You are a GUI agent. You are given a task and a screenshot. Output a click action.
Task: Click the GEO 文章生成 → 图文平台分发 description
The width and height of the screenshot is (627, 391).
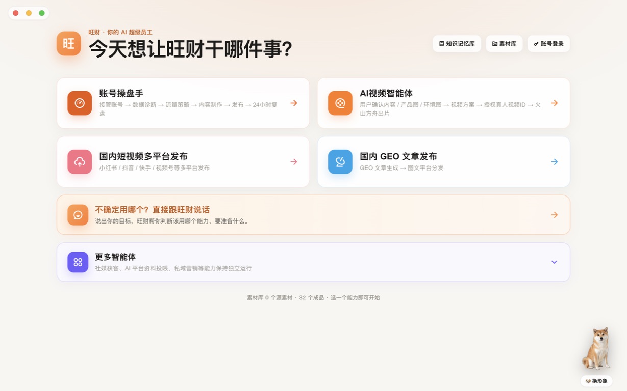coord(402,168)
